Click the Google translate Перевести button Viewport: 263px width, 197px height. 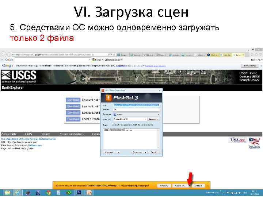[250, 66]
